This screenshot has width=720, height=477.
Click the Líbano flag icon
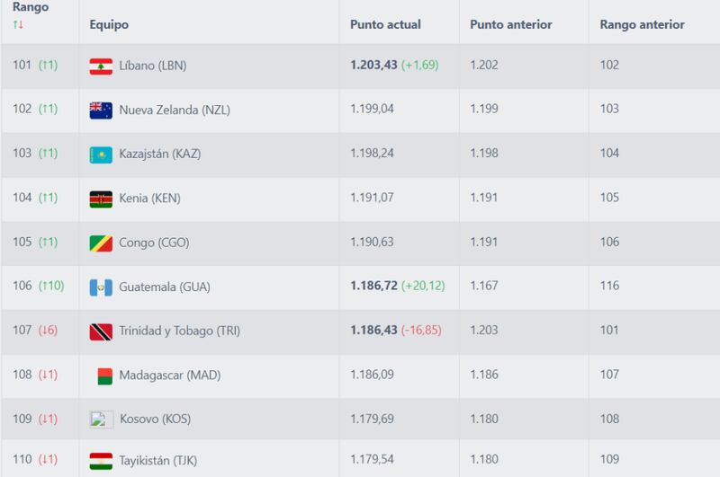pyautogui.click(x=101, y=66)
